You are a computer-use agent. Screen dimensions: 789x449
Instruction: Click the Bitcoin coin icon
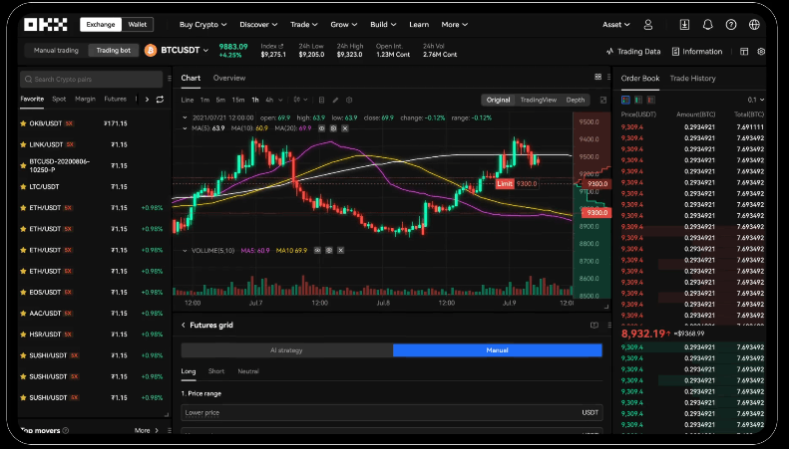(x=151, y=50)
